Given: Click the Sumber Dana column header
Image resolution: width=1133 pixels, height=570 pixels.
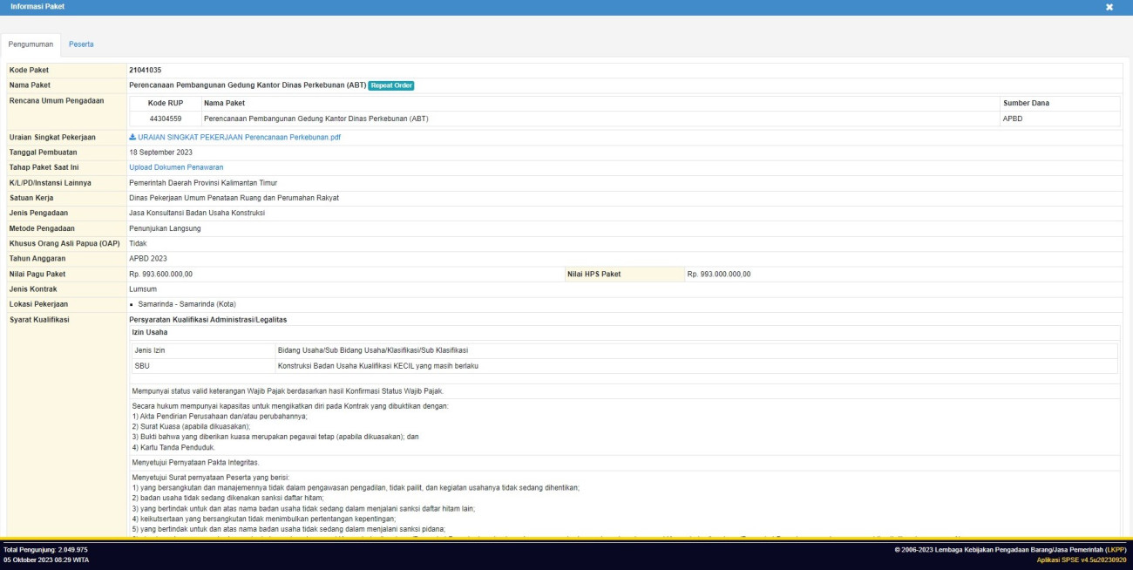Looking at the screenshot, I should click(x=1027, y=103).
